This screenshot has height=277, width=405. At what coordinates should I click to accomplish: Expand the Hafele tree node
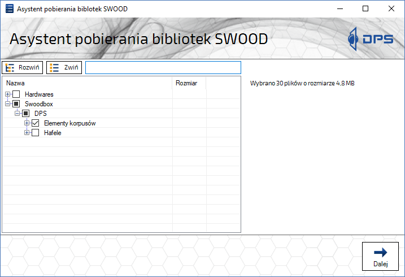27,132
